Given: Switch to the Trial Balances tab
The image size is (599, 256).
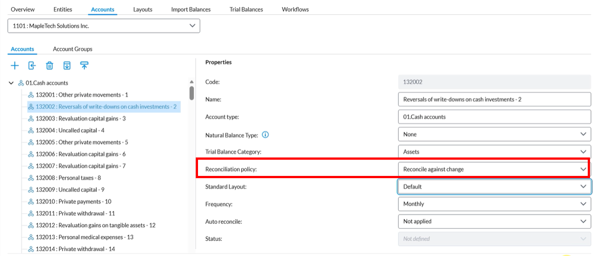Looking at the screenshot, I should coord(246,9).
